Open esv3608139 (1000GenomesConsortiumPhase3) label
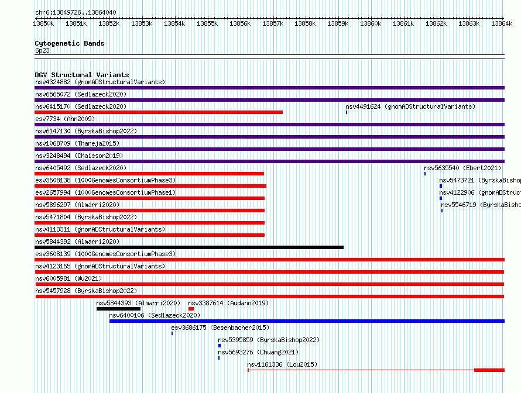The height and width of the screenshot is (393, 521). pyautogui.click(x=105, y=254)
